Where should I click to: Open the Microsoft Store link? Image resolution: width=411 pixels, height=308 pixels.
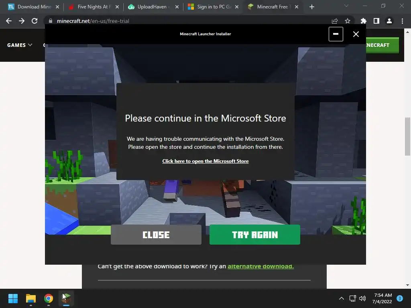(205, 161)
